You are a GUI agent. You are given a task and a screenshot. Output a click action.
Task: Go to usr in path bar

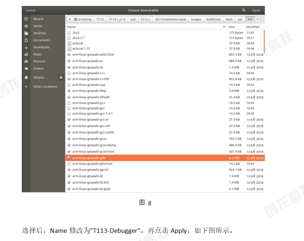tap(240, 19)
